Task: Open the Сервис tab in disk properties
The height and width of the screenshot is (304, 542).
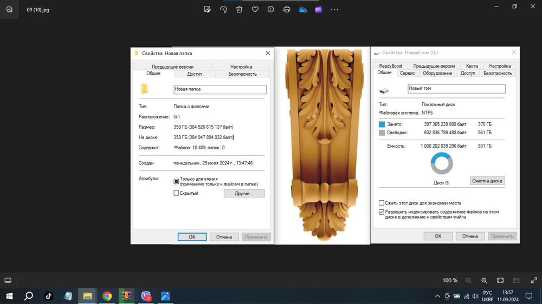Action: (407, 73)
